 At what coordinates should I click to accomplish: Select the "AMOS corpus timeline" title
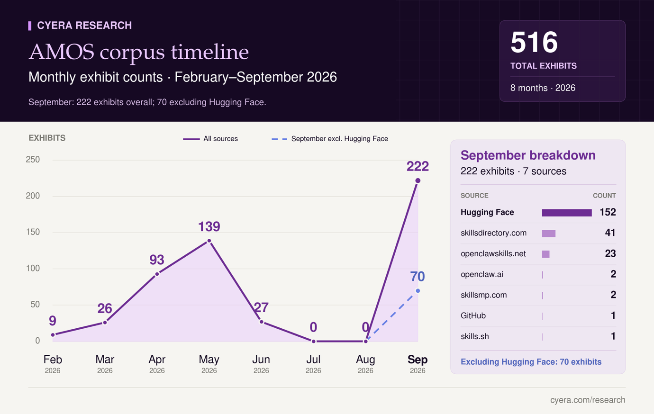pos(138,52)
